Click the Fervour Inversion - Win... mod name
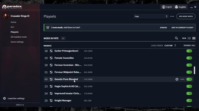Image resolution: width=199 pixels, height=111 pixels. (x=68, y=65)
